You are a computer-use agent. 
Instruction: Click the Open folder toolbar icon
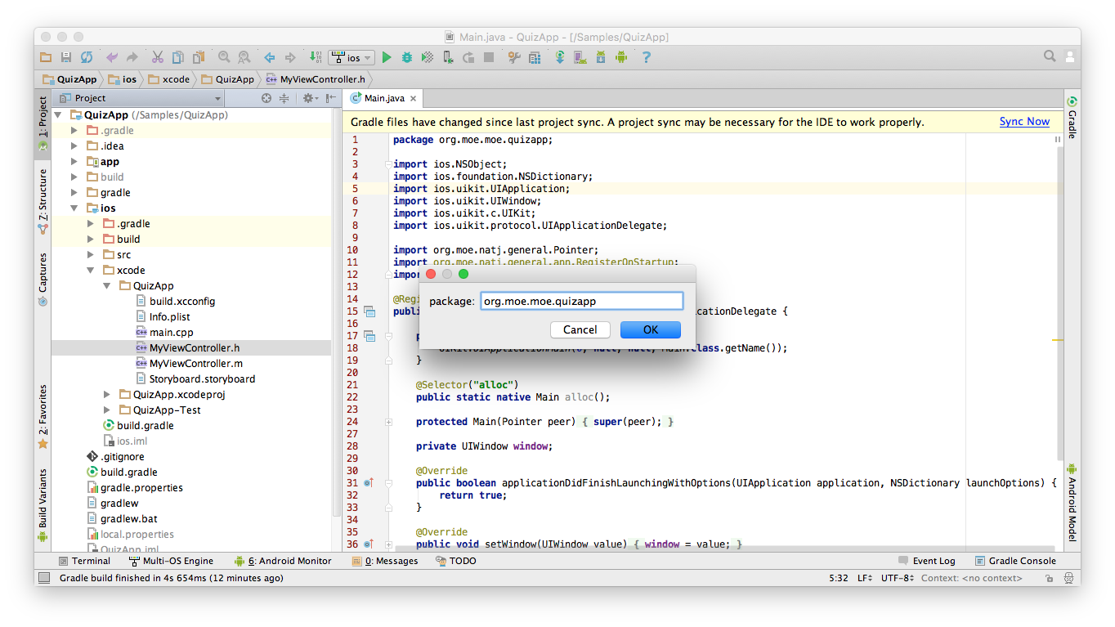46,57
